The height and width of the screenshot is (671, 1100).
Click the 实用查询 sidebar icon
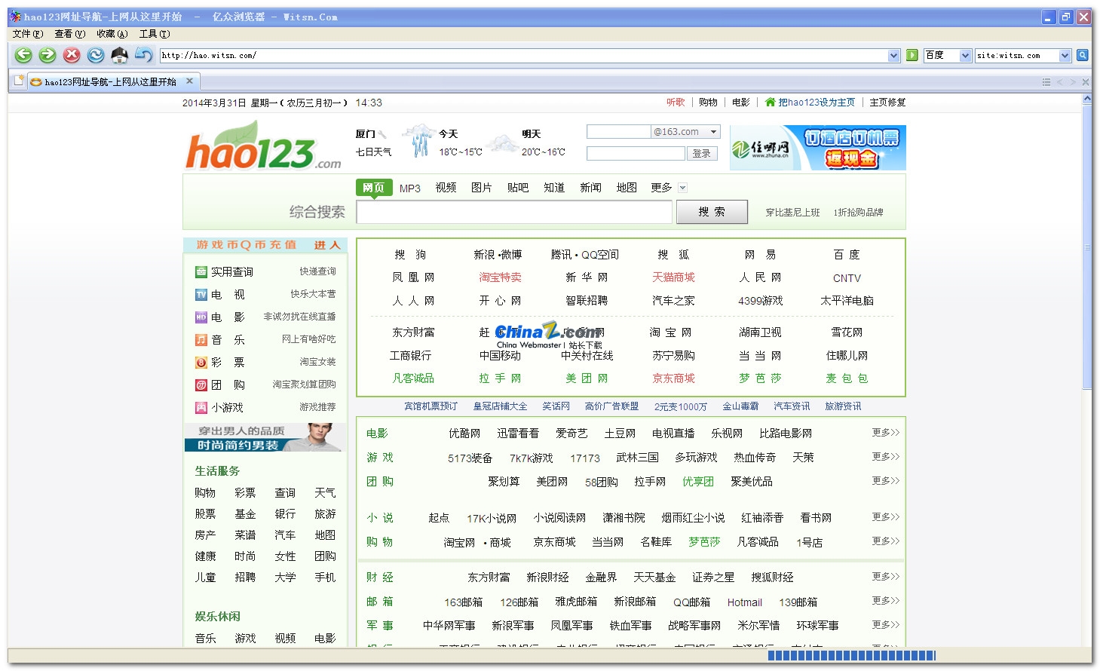pos(201,272)
